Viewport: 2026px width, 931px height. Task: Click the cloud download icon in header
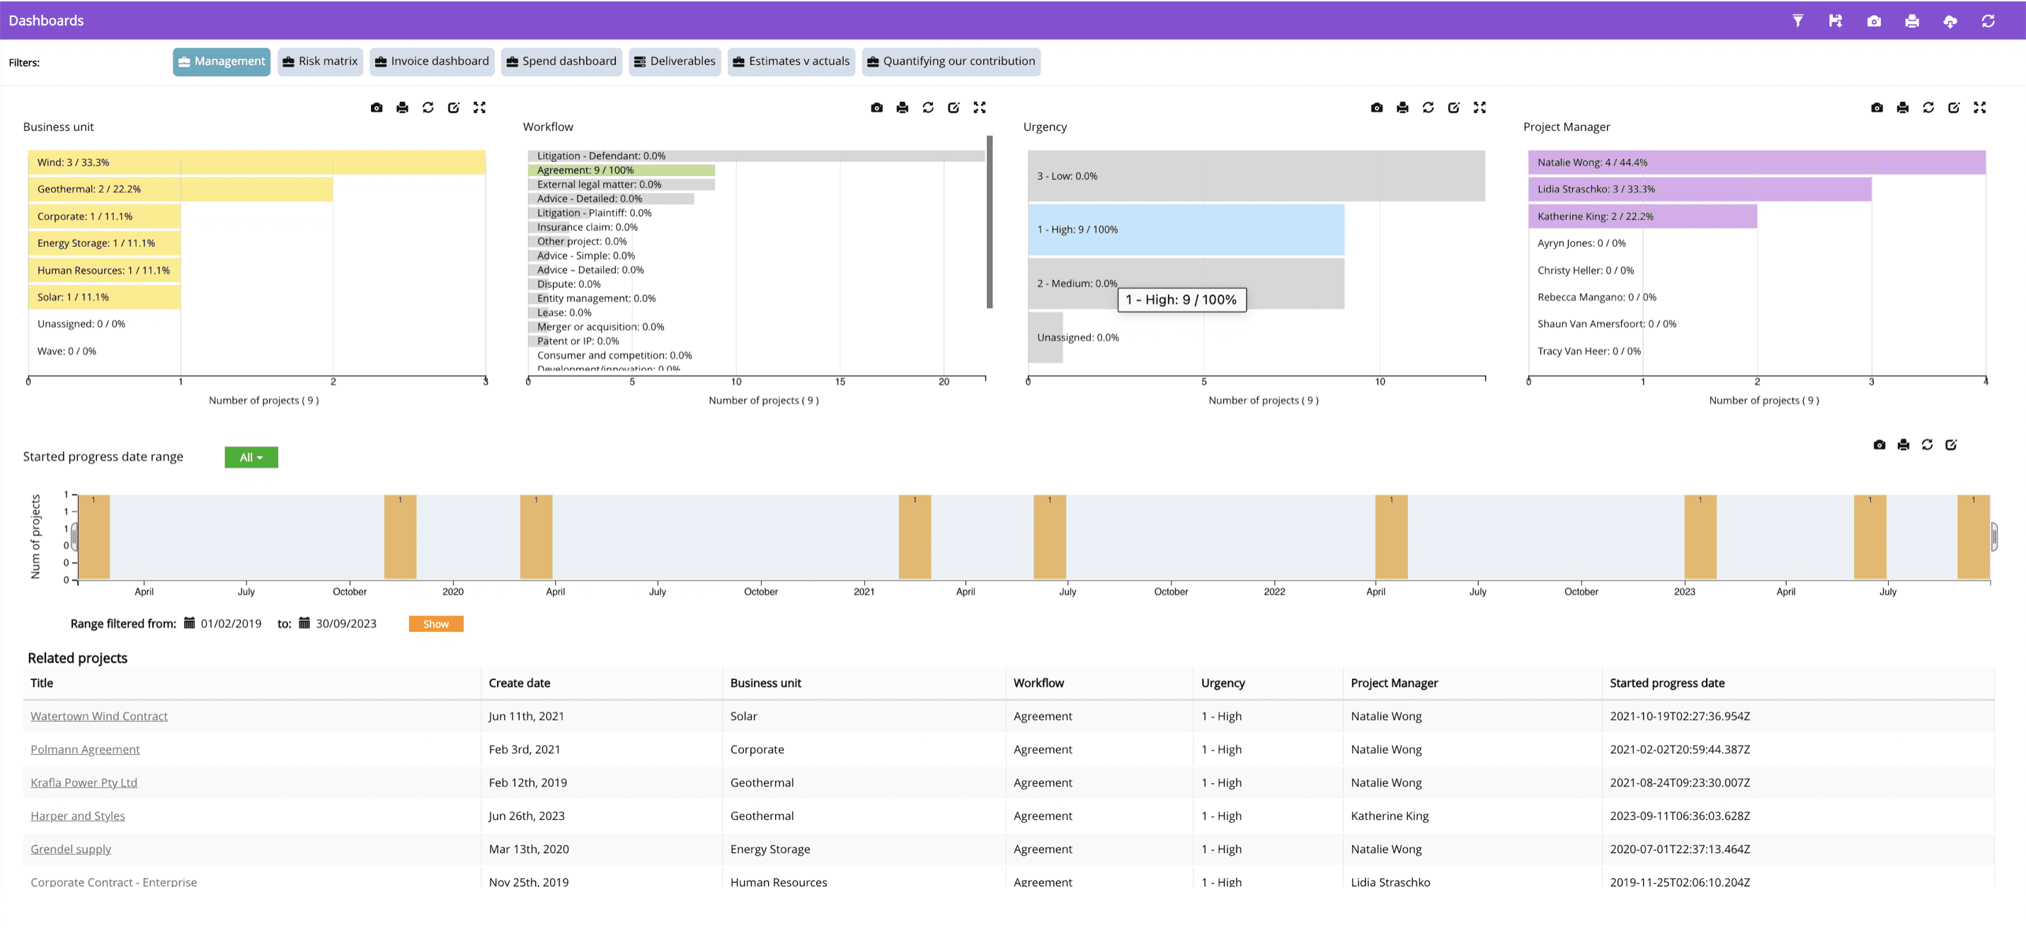1950,21
